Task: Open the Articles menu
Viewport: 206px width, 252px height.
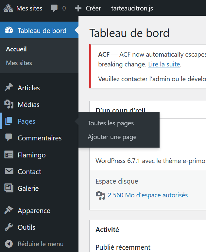Action: pyautogui.click(x=29, y=88)
